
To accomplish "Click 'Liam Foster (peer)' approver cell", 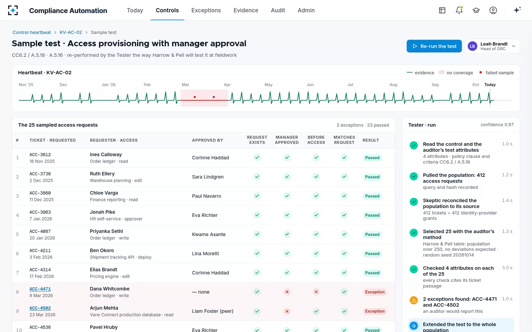I will [213, 311].
